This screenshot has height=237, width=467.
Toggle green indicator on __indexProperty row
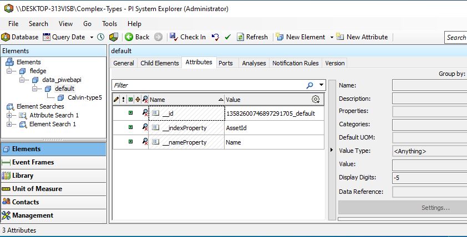130,127
